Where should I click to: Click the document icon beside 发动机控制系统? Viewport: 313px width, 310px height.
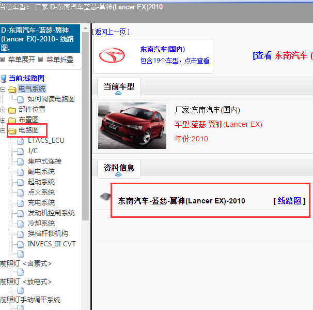click(x=20, y=214)
